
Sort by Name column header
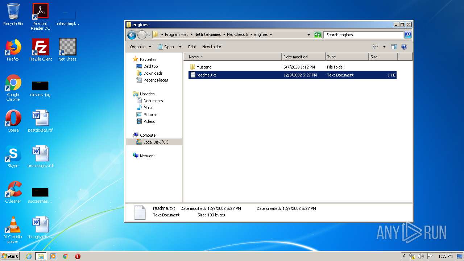pos(232,57)
